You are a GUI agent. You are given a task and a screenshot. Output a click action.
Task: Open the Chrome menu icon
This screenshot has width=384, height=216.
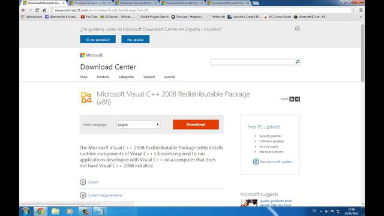click(x=361, y=10)
